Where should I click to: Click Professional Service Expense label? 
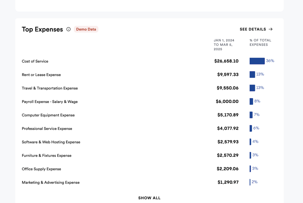pos(47,129)
